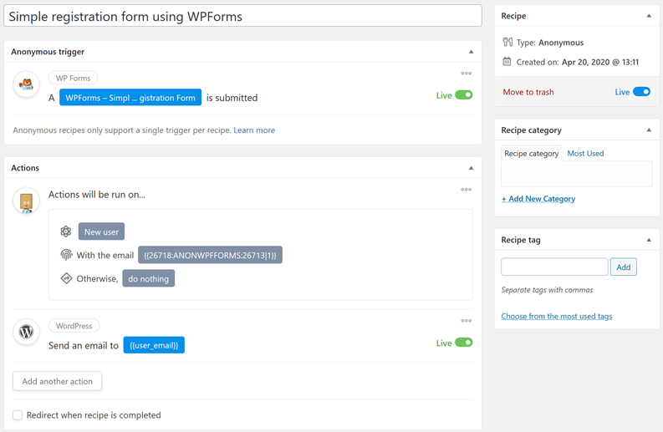663x432 pixels.
Task: Click the {{user_email}} token
Action: 154,345
